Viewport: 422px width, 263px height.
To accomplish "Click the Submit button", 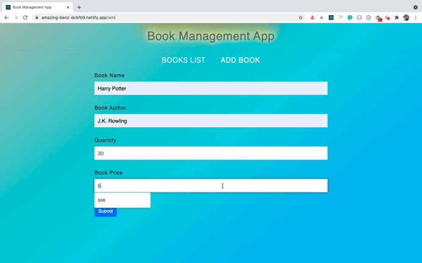I will pos(105,212).
